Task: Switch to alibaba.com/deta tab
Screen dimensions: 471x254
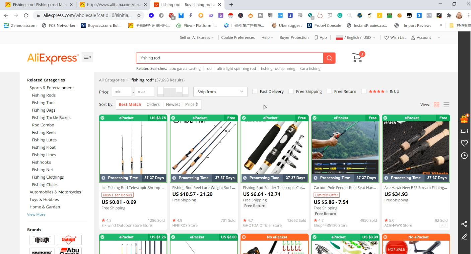Action: point(113,5)
